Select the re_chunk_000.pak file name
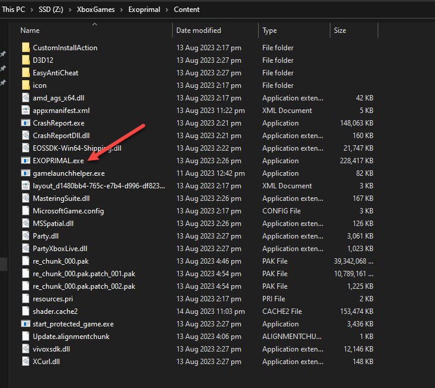 coord(60,261)
